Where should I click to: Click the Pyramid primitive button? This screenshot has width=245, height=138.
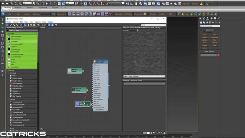tap(214, 43)
